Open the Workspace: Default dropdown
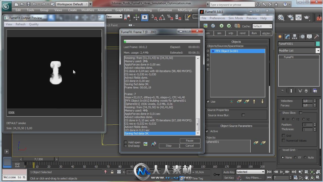323x182 pixels. 72,4
